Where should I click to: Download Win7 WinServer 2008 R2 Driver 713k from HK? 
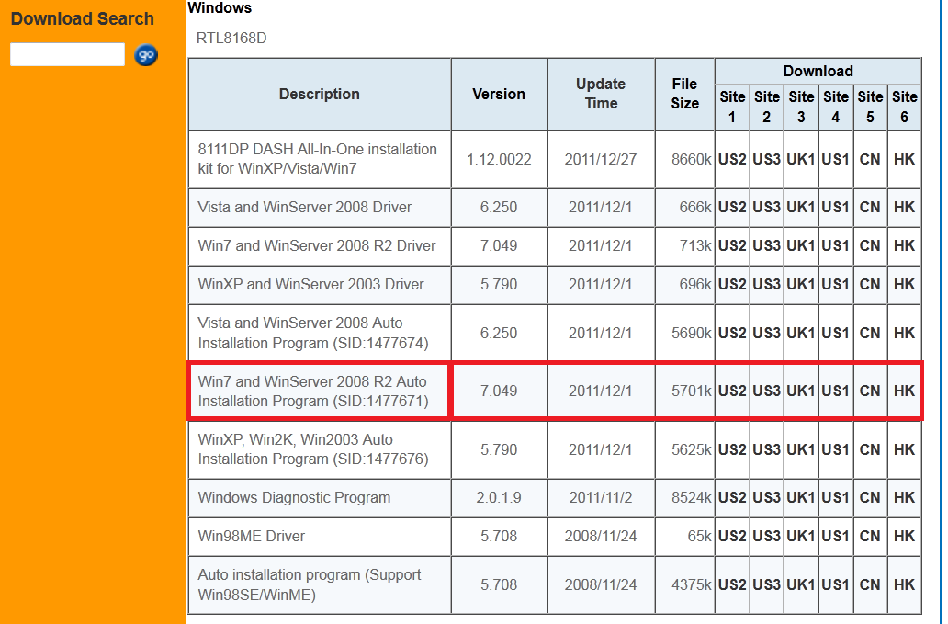click(905, 246)
